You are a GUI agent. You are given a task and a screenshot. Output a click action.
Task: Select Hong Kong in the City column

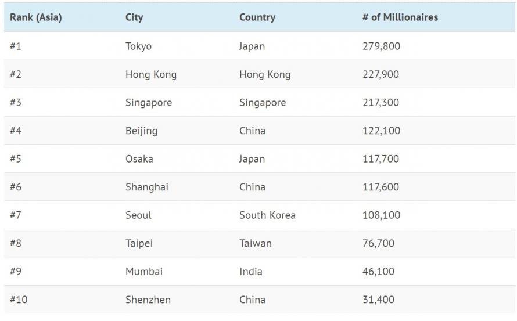click(151, 74)
